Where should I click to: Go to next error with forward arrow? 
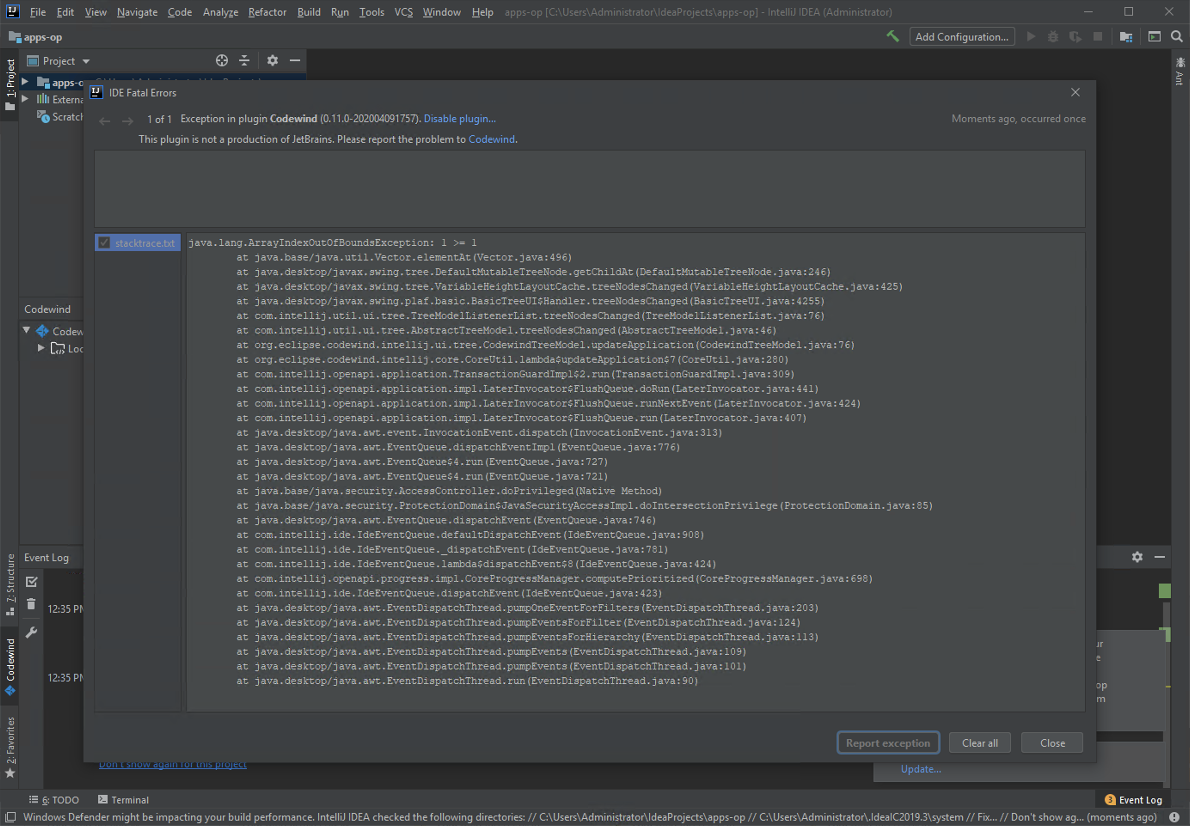tap(127, 121)
